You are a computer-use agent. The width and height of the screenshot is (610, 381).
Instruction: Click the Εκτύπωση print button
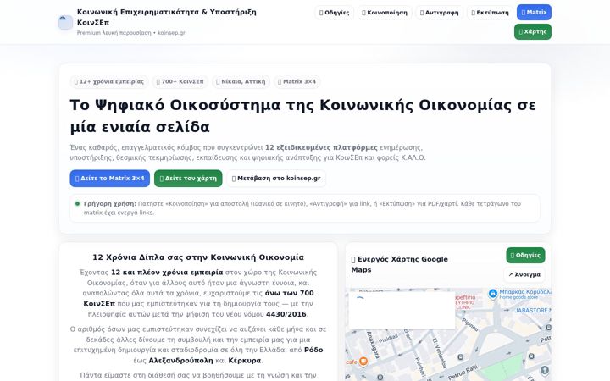(490, 13)
